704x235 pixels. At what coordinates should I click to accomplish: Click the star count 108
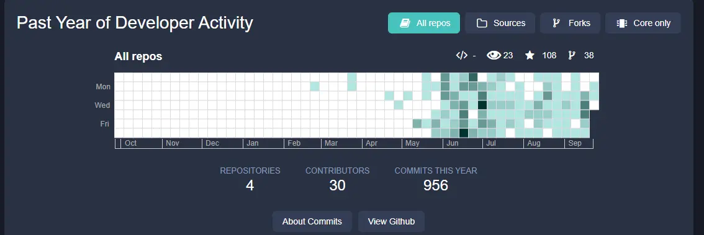(549, 55)
